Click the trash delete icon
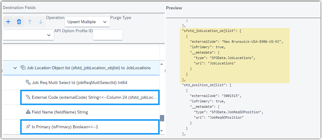 [x=19, y=22]
